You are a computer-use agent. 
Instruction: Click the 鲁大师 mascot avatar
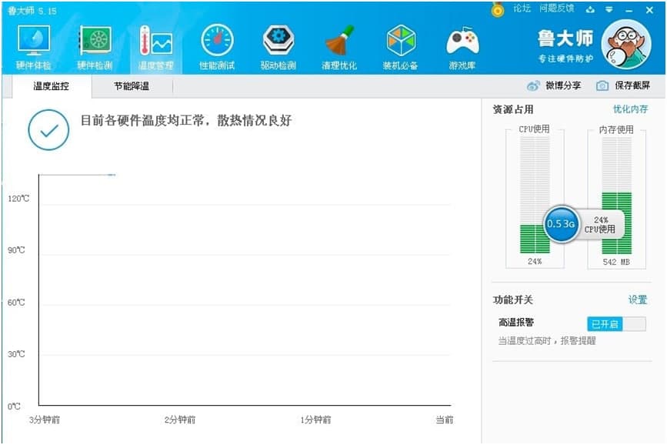point(626,45)
